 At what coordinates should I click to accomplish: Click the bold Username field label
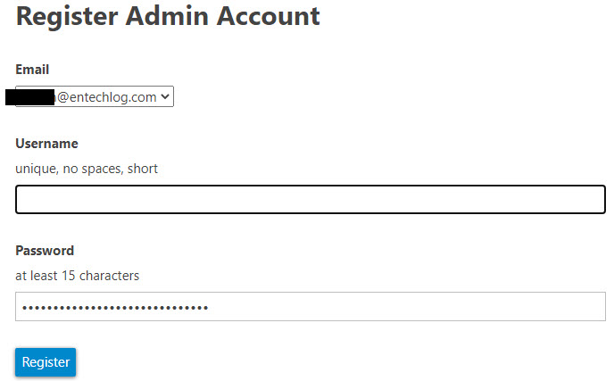(46, 144)
